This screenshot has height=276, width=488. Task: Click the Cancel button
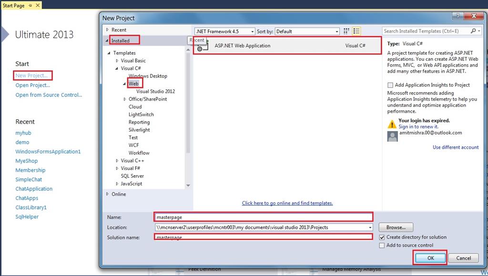tap(463, 258)
